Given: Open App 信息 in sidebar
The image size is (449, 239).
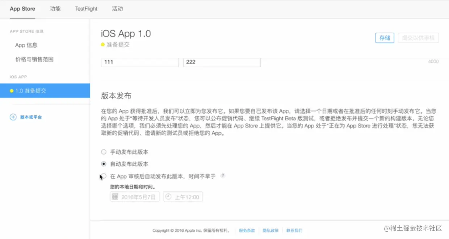Looking at the screenshot, I should coord(26,45).
